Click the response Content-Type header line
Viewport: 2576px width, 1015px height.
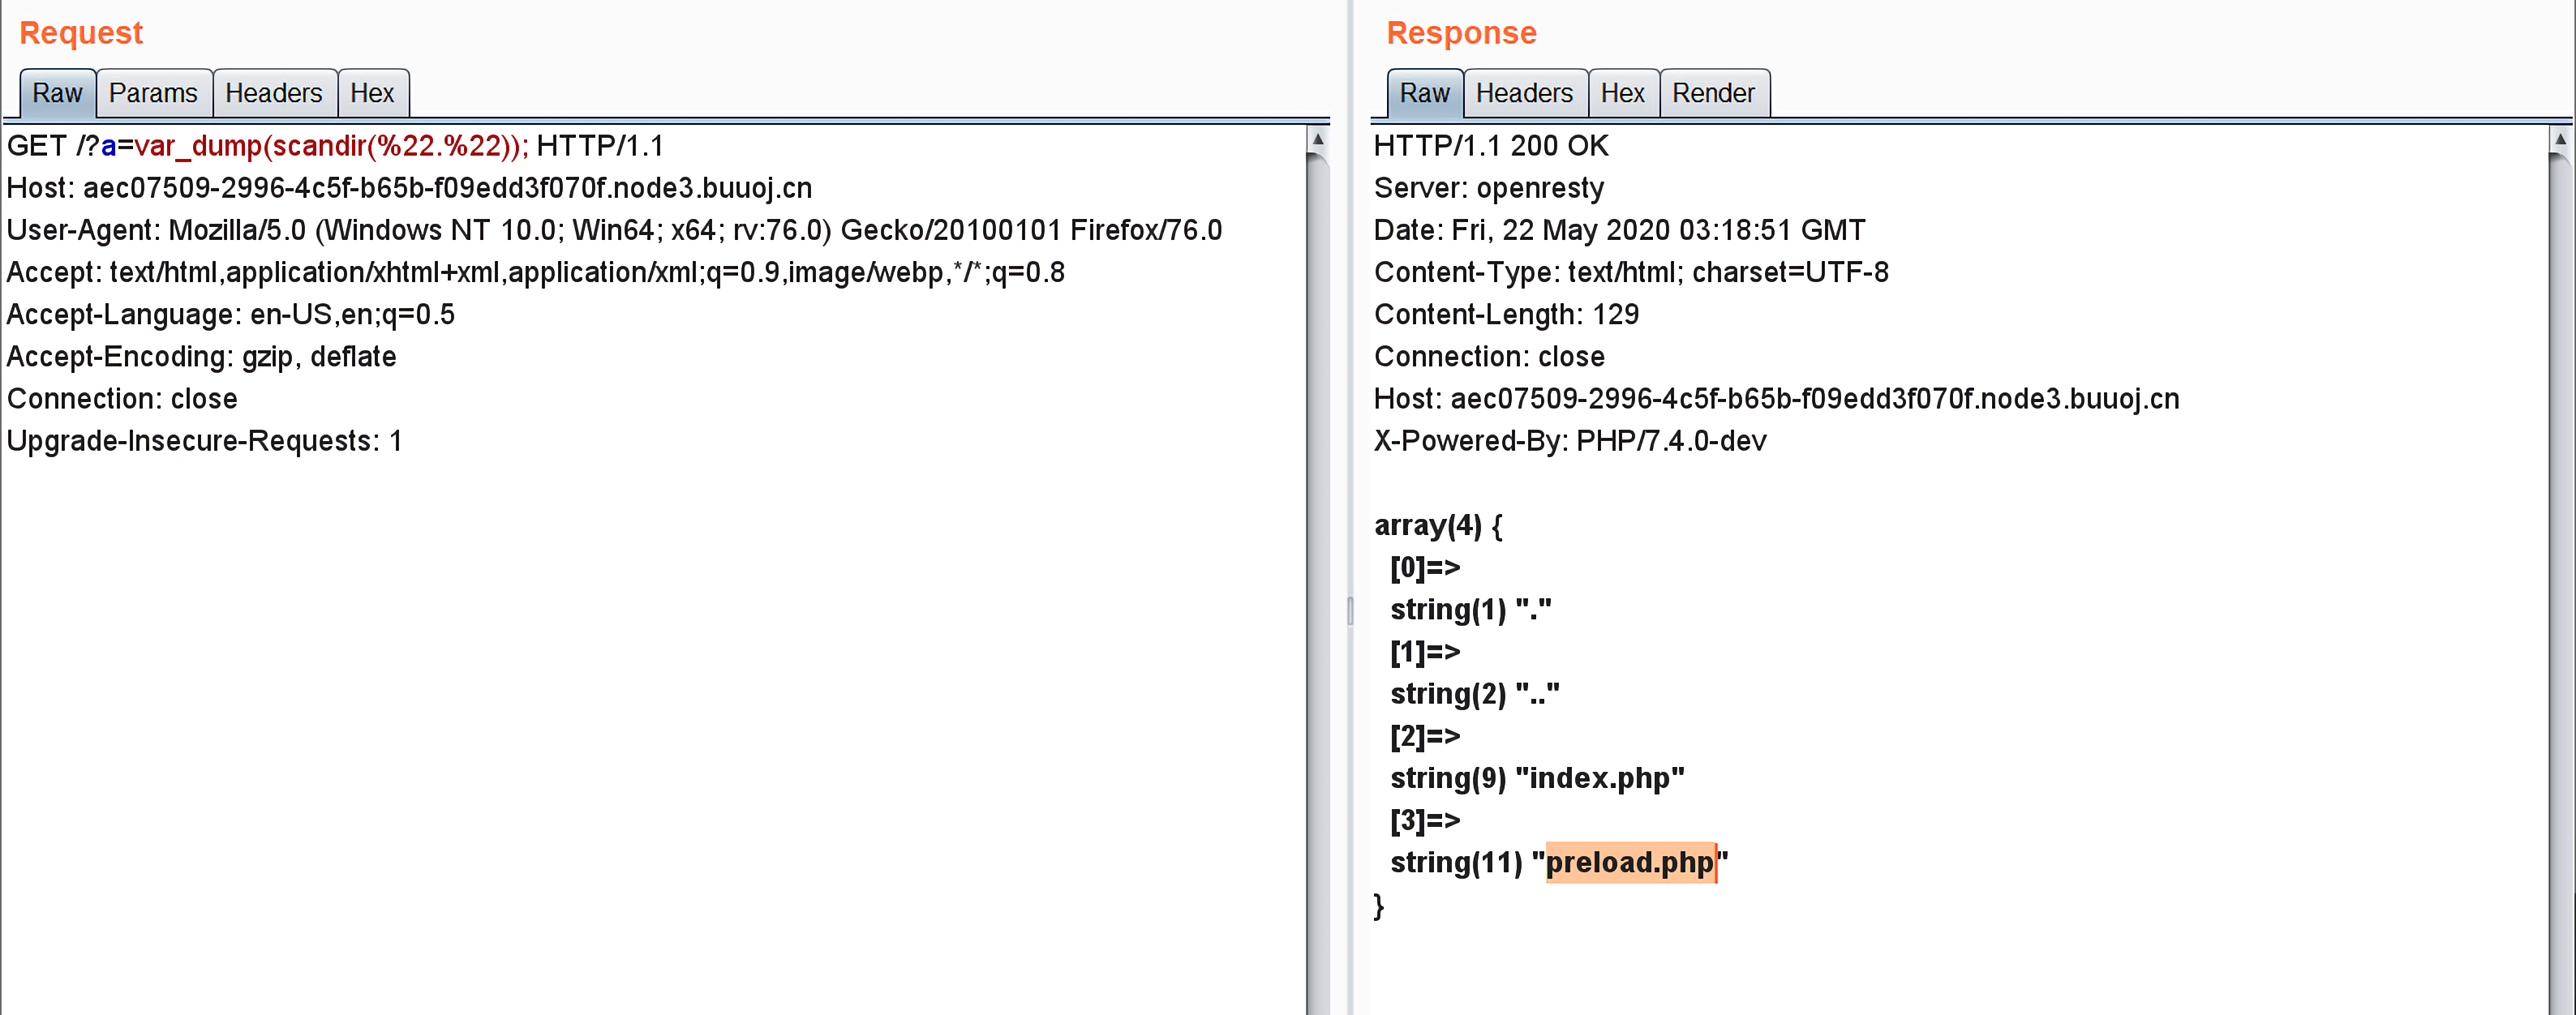[x=1631, y=272]
